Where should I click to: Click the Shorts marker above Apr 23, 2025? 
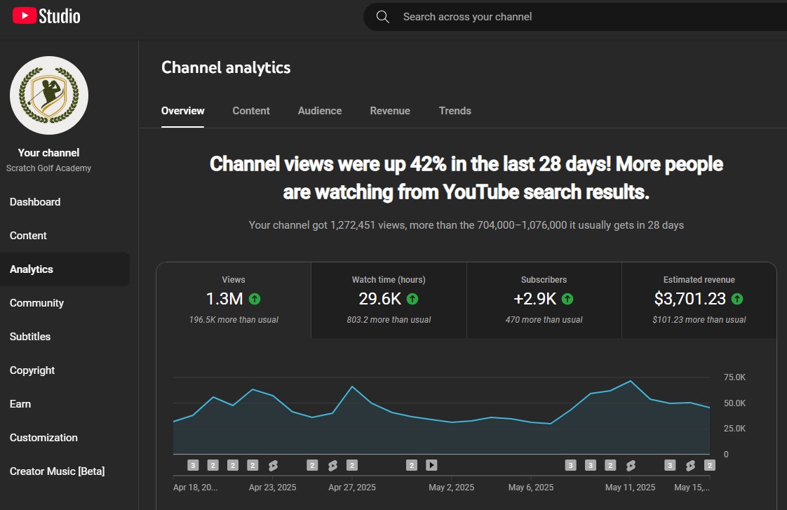(273, 465)
